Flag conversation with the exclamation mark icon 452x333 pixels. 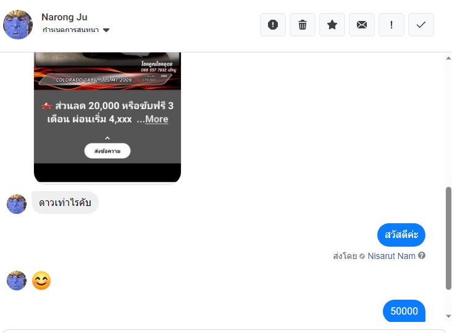coord(391,25)
